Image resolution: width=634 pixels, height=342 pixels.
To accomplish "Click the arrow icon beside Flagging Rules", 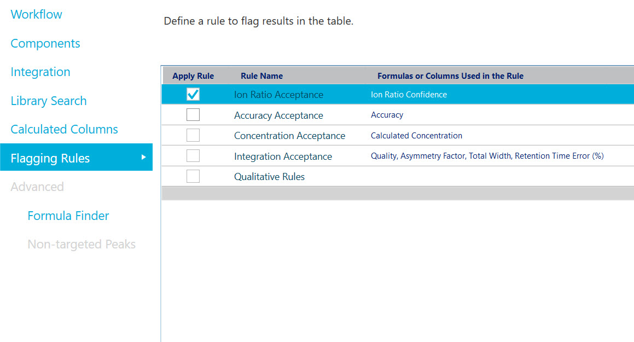I will [144, 158].
